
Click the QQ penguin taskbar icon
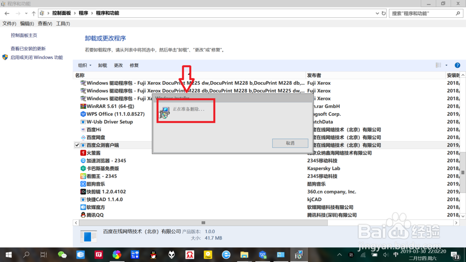[x=153, y=255]
